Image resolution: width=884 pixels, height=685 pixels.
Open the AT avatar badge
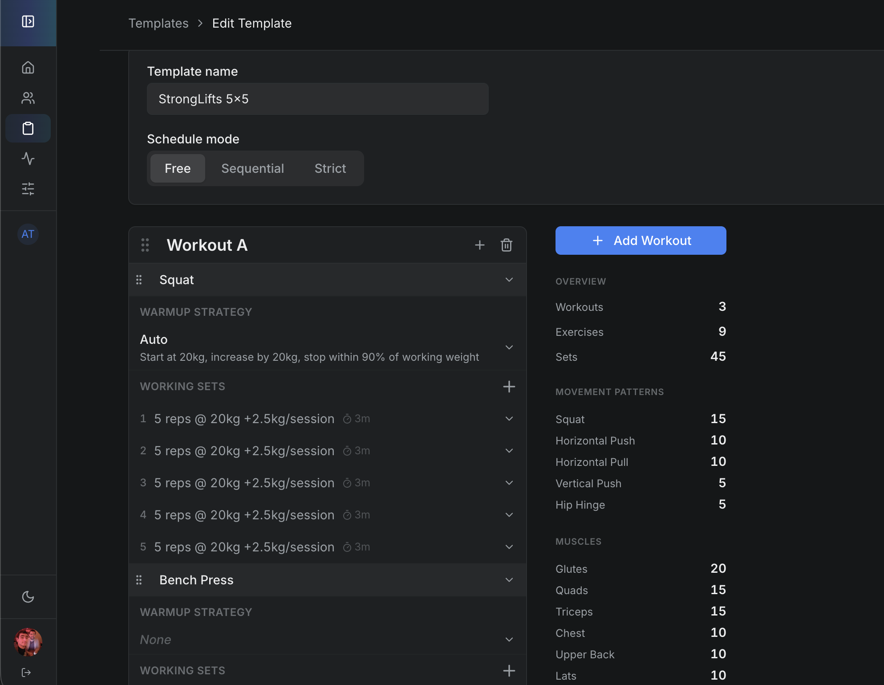[x=28, y=234]
